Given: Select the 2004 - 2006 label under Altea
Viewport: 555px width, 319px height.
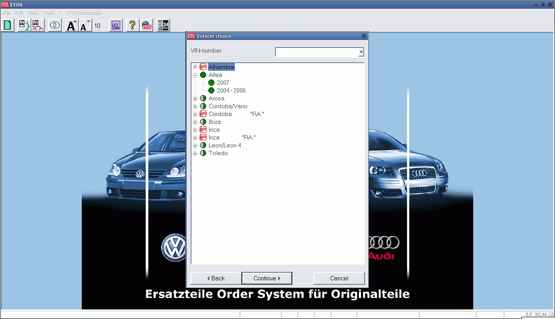Looking at the screenshot, I should tap(231, 90).
